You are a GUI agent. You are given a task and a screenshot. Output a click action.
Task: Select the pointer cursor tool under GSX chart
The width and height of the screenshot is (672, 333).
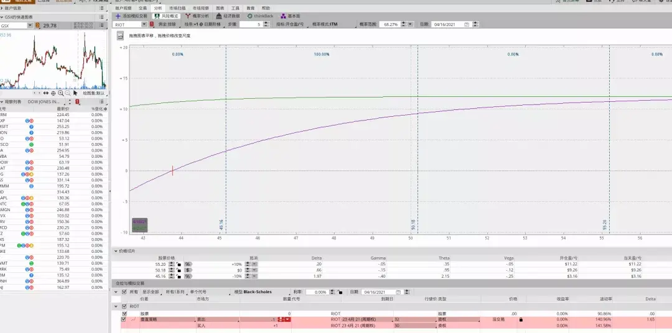(x=75, y=93)
